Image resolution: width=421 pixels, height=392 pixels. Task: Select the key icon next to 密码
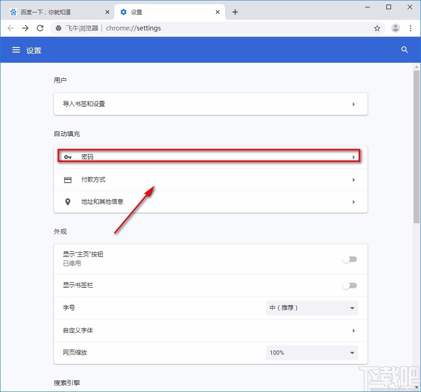68,156
